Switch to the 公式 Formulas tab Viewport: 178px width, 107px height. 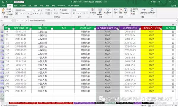click(30, 6)
